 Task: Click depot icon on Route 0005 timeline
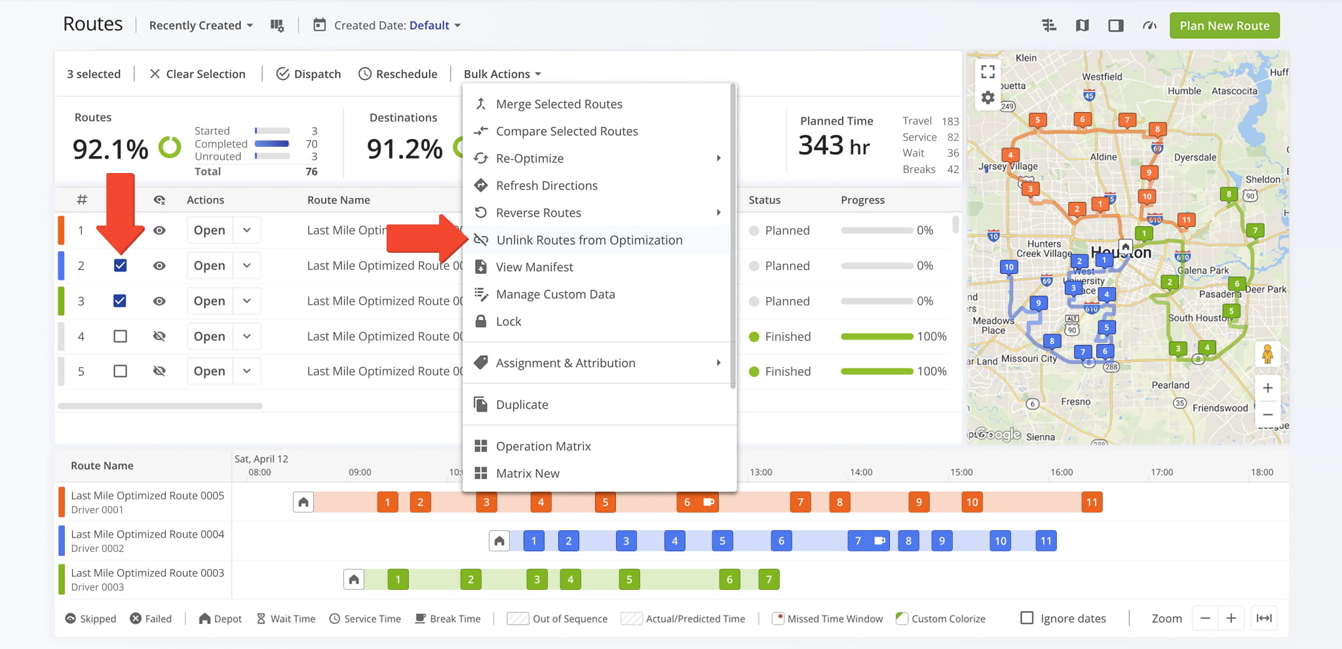coord(303,502)
